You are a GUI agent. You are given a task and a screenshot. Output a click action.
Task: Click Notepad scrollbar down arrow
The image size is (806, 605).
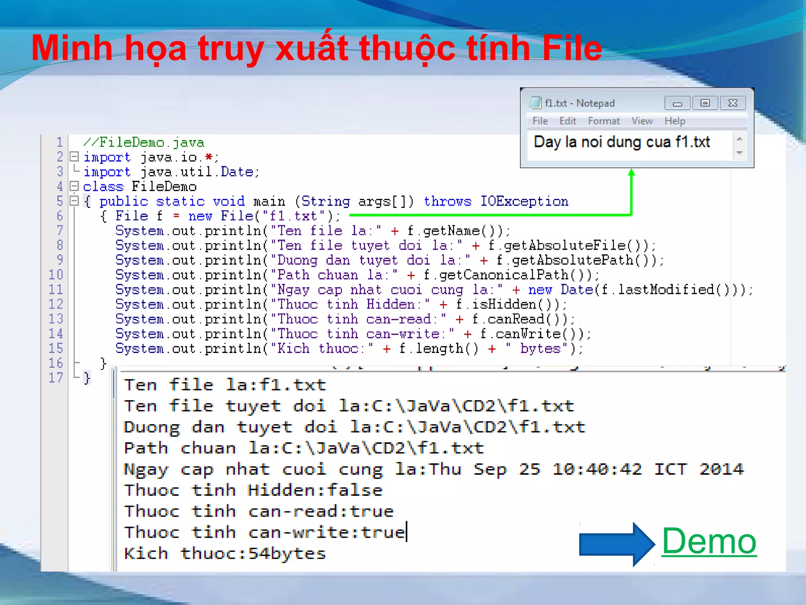click(x=739, y=152)
